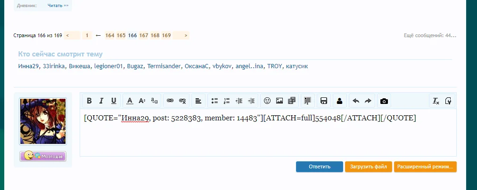This screenshot has width=477, height=190.
Task: Insert an image via picture icon
Action: click(280, 101)
